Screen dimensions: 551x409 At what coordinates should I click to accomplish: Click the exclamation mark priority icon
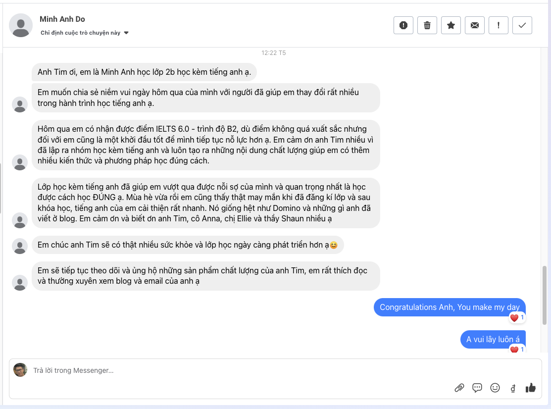(x=498, y=25)
